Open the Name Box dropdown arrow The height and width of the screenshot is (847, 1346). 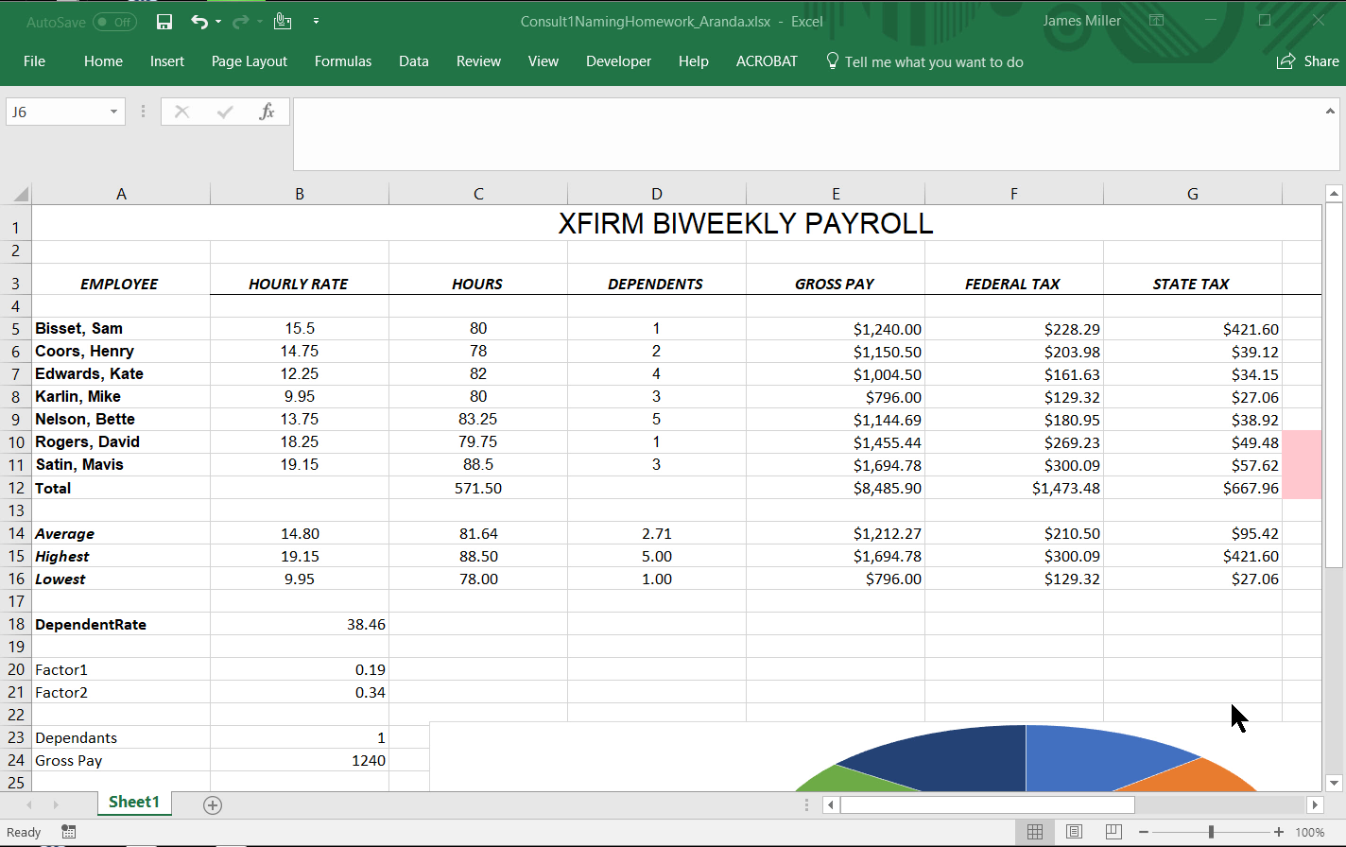(x=113, y=112)
